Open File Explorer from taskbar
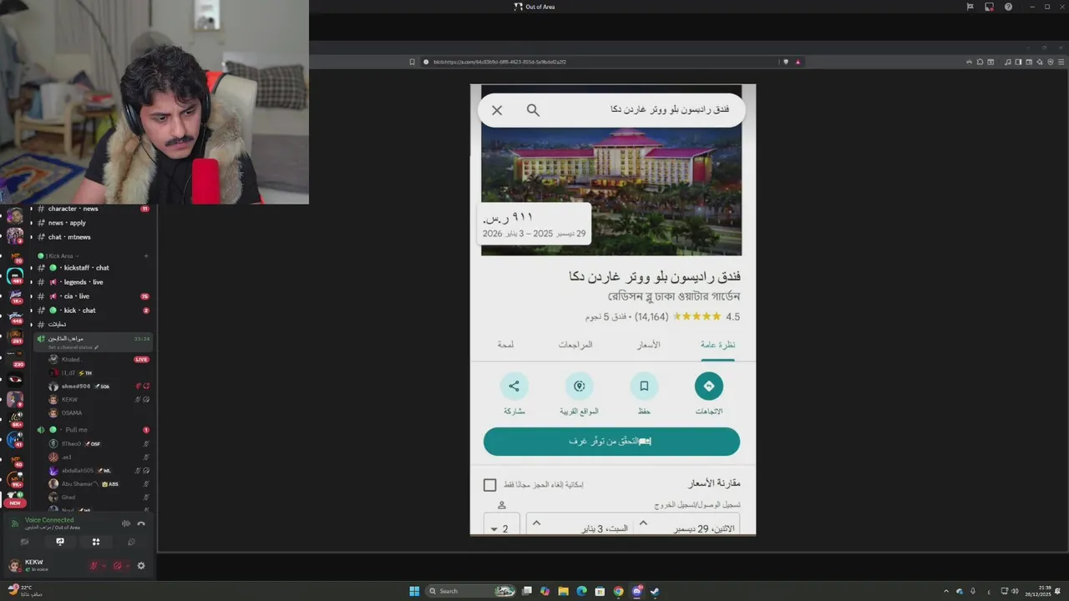This screenshot has width=1069, height=601. click(x=564, y=591)
